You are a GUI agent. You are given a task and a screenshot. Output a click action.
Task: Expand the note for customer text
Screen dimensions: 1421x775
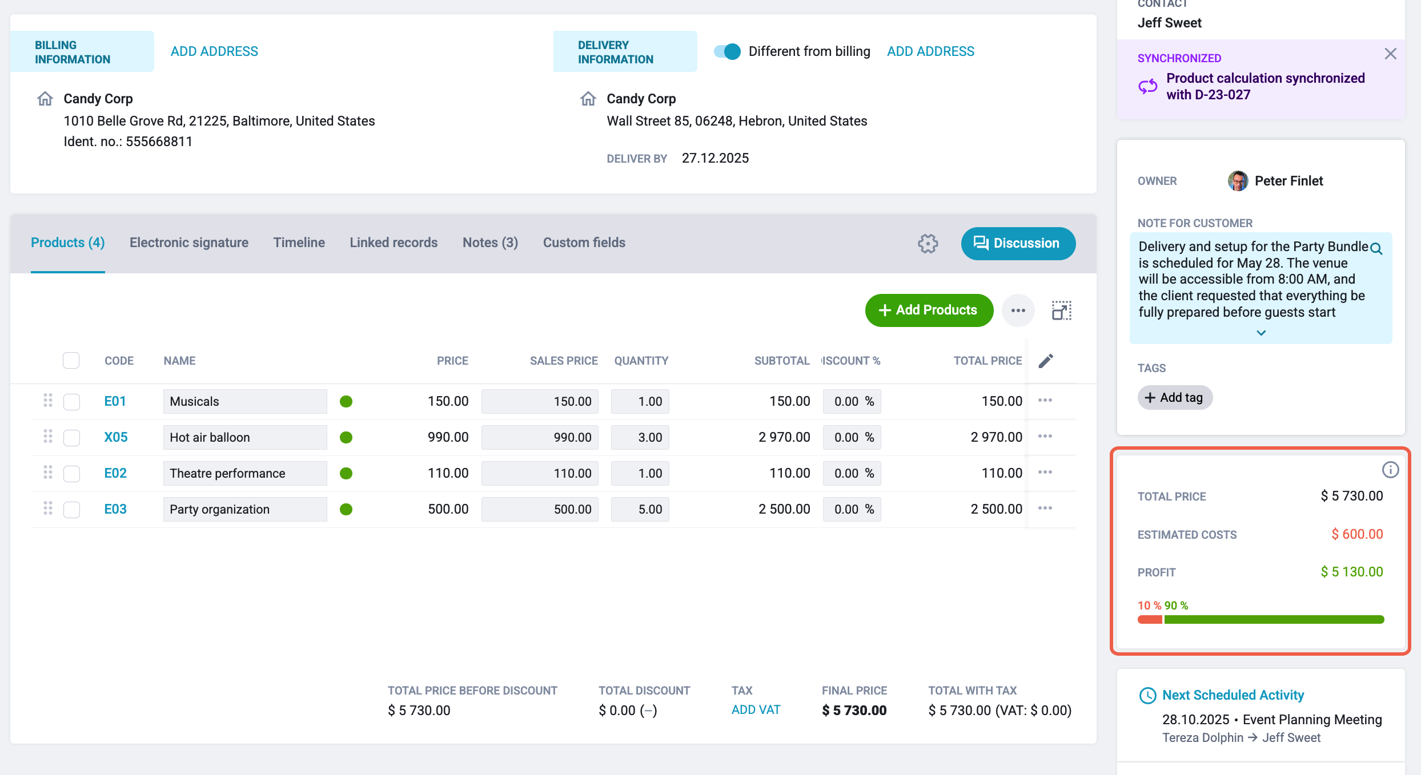(x=1261, y=333)
